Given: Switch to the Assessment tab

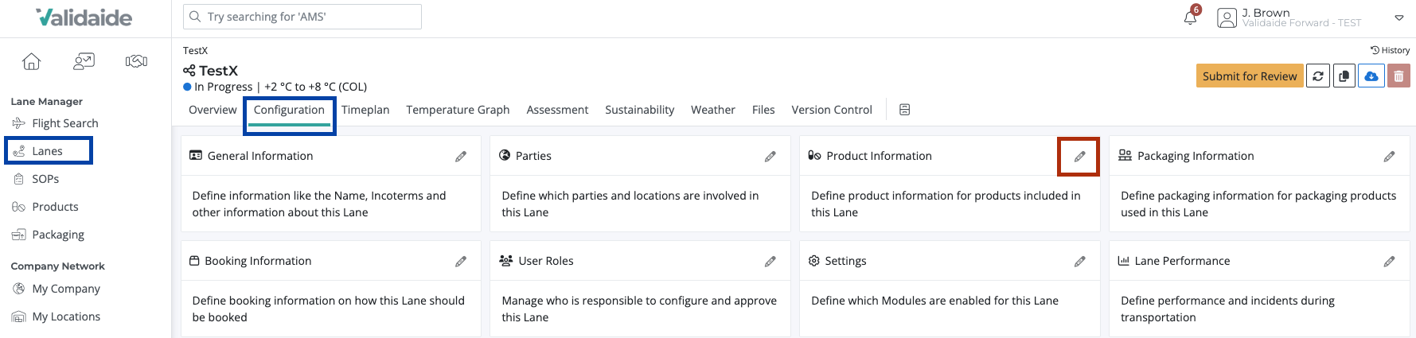Looking at the screenshot, I should pyautogui.click(x=557, y=110).
